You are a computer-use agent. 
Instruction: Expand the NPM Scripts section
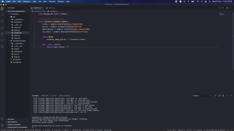(12, 122)
